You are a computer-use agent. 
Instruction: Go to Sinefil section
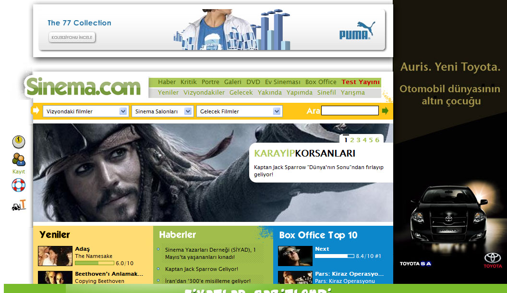(x=326, y=93)
